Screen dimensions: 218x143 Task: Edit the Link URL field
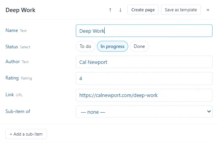click(x=144, y=95)
